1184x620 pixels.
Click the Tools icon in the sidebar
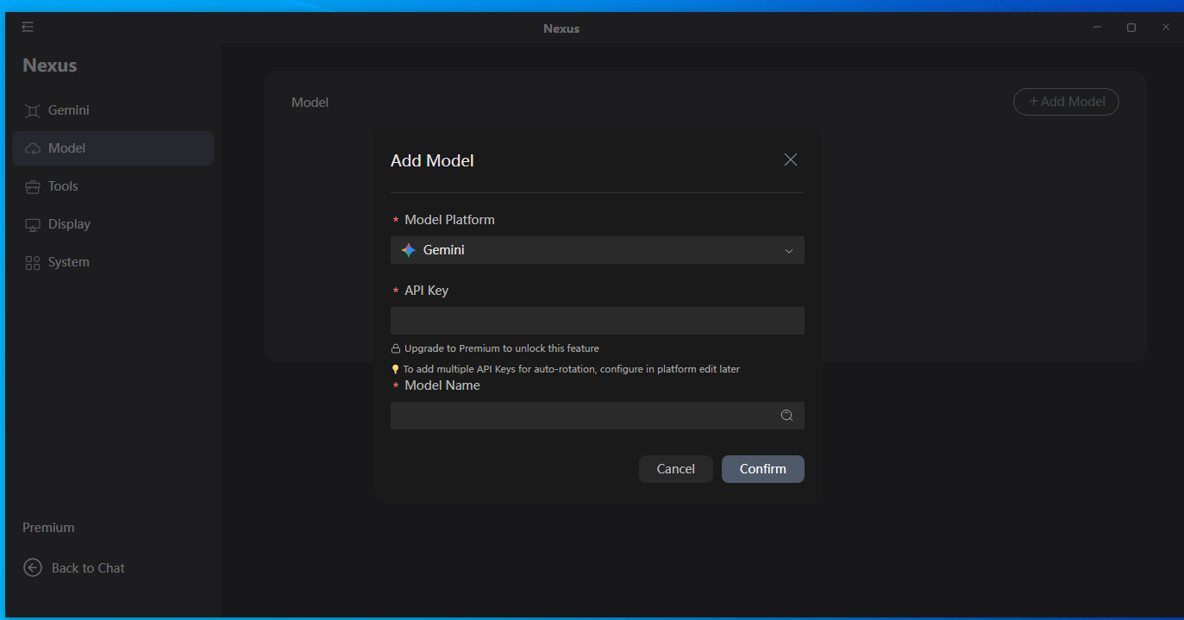point(31,185)
